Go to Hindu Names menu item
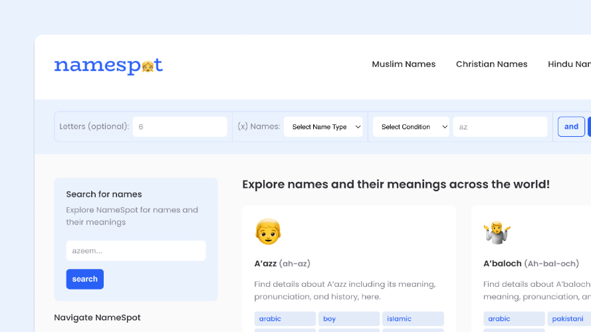 point(569,64)
